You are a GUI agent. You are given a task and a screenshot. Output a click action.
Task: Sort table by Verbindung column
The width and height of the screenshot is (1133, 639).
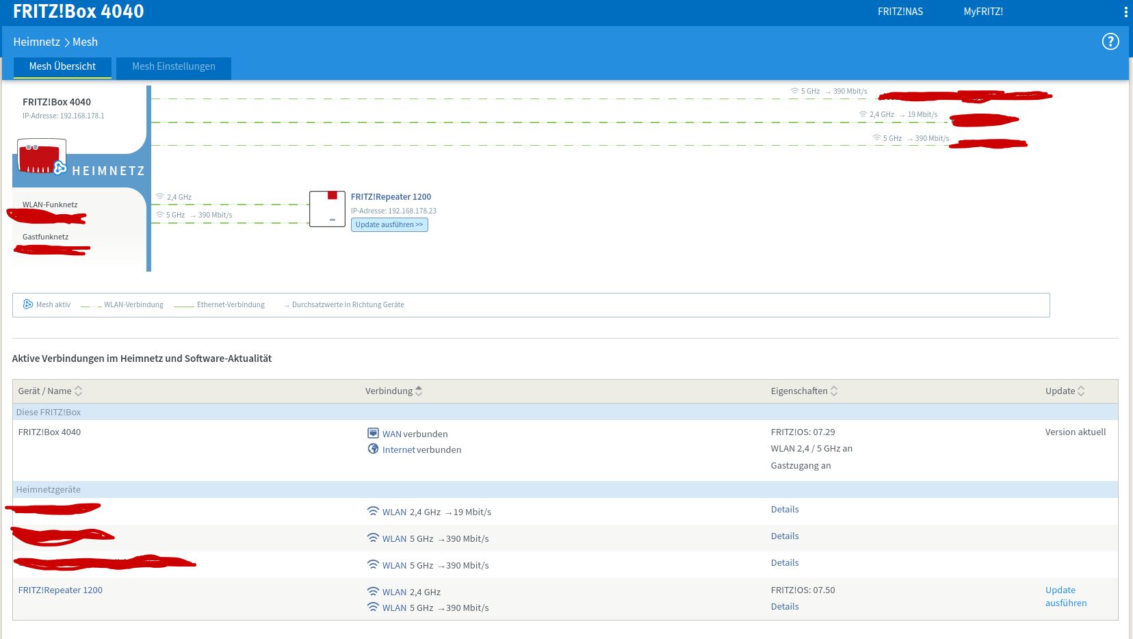coord(393,391)
